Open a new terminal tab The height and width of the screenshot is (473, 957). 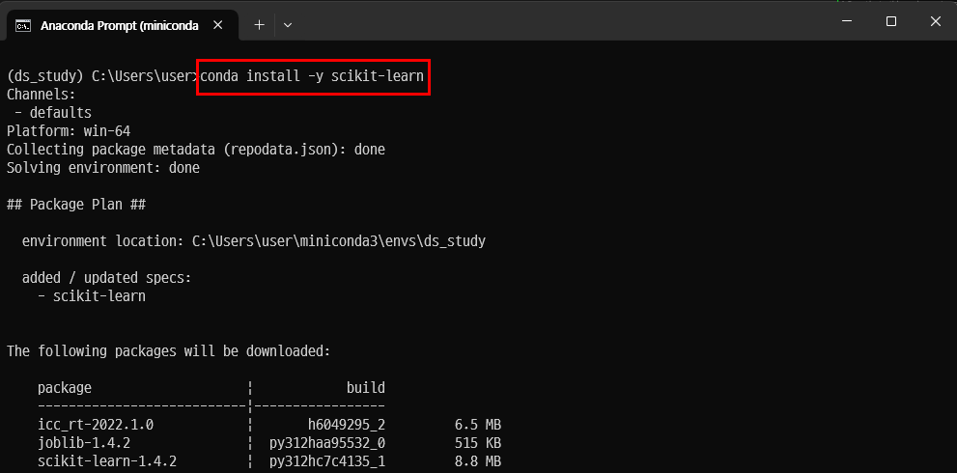(260, 25)
